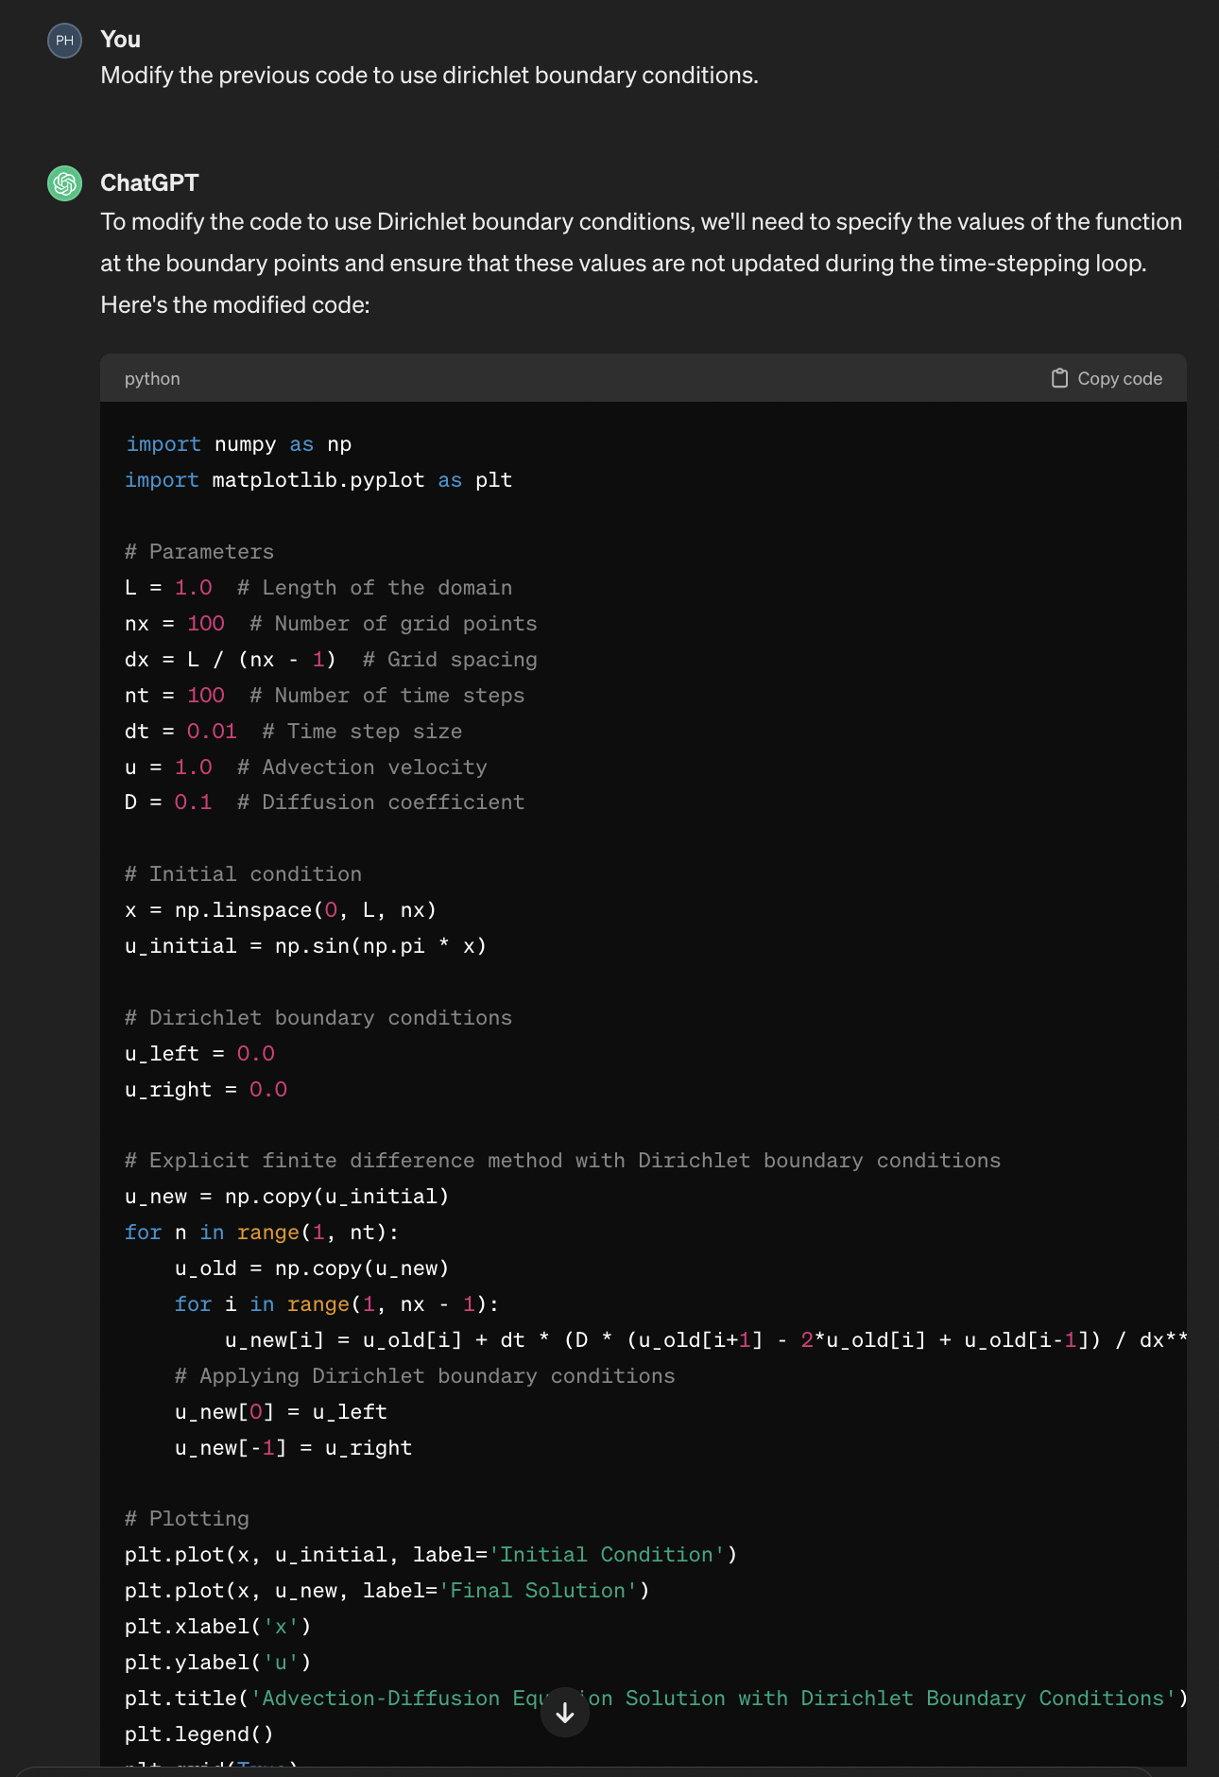Click the '# Dirichlet boundary conditions' comment
1219x1777 pixels.
[x=318, y=1018]
